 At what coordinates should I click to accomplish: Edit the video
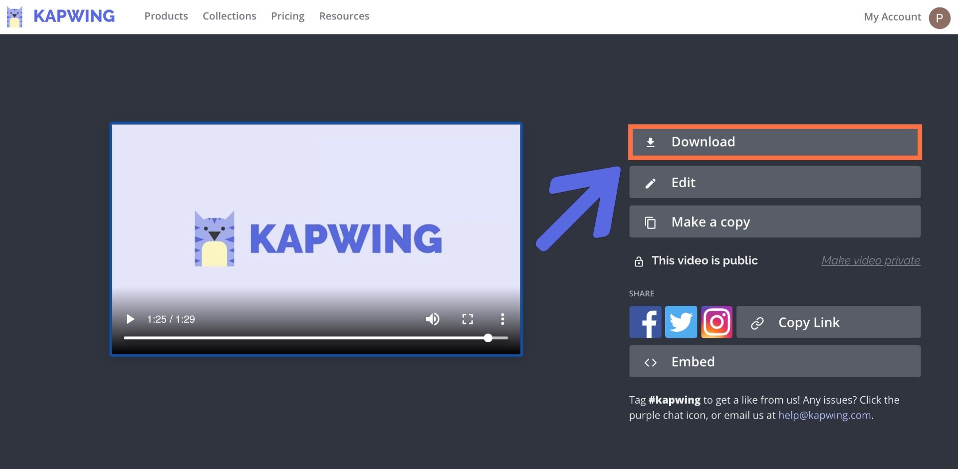[x=774, y=183]
